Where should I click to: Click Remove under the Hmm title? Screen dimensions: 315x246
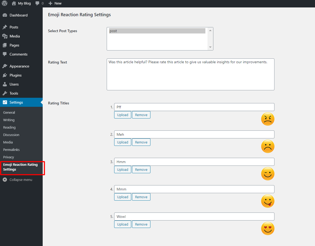coord(141,169)
